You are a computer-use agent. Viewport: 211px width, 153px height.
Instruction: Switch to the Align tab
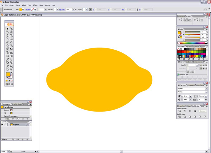[x=189, y=106]
